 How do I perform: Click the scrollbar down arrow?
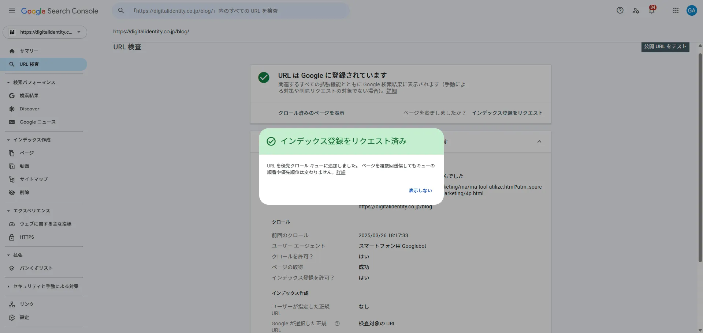pos(700,330)
